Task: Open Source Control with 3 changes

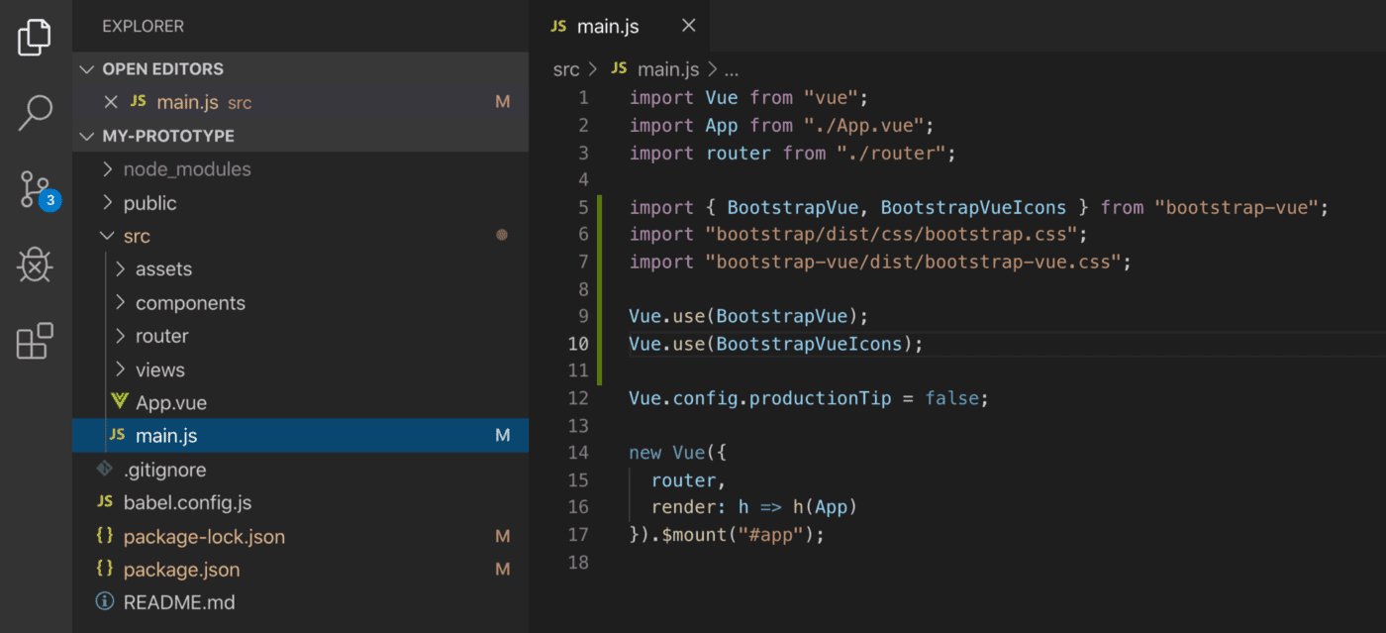Action: coord(35,188)
